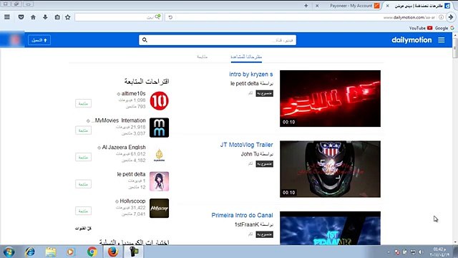Click the scrollbar down arrow
The width and height of the screenshot is (458, 258).
point(455,242)
